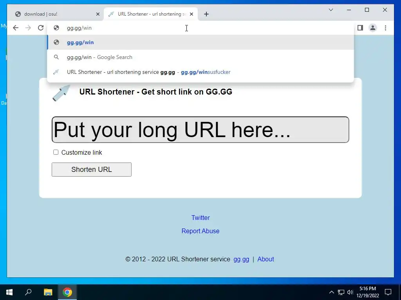The image size is (401, 300).
Task: Open the volume tray icon
Action: (350, 292)
